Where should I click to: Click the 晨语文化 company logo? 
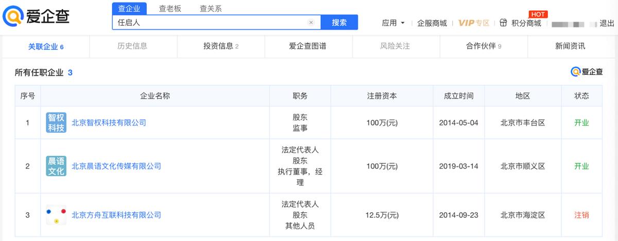click(x=56, y=166)
